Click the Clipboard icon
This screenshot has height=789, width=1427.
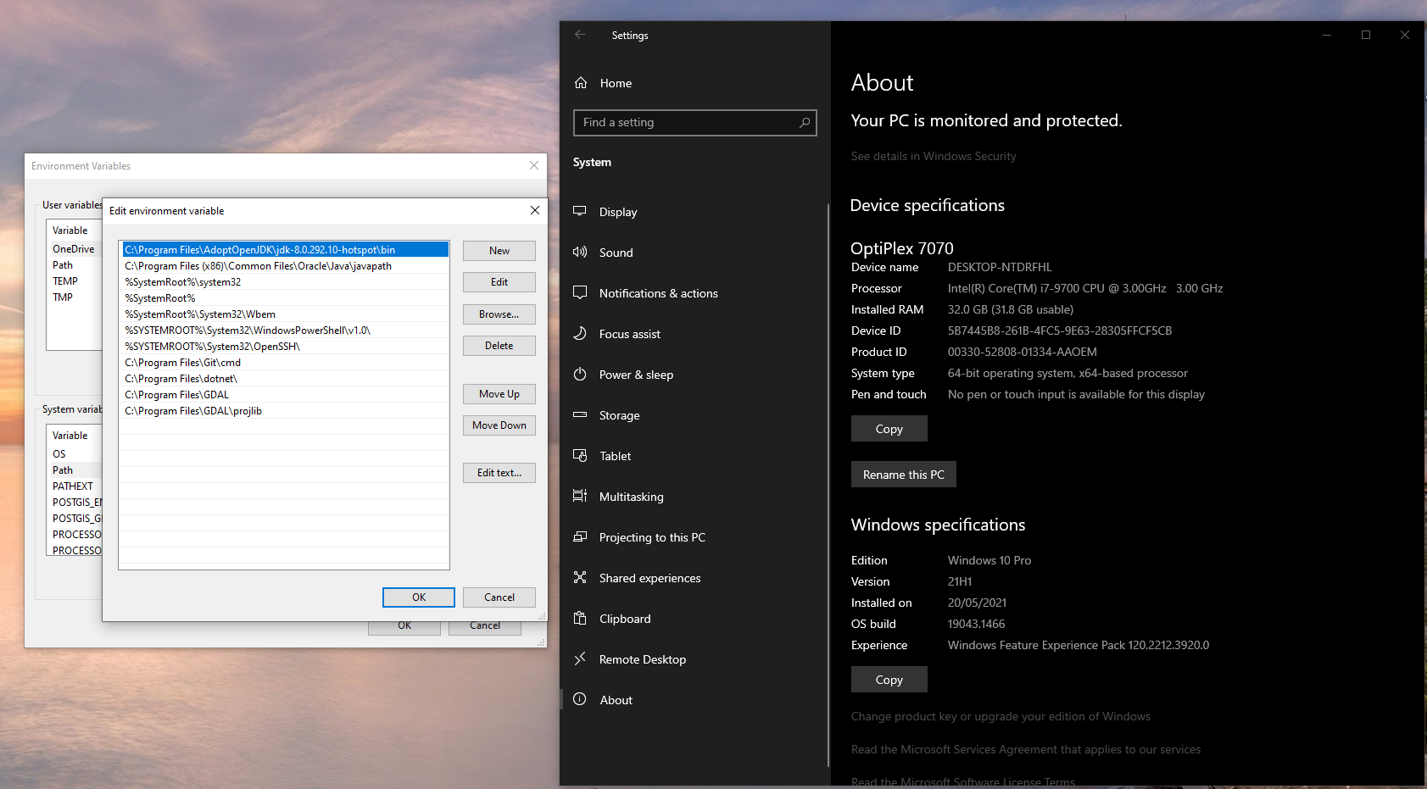pos(580,618)
